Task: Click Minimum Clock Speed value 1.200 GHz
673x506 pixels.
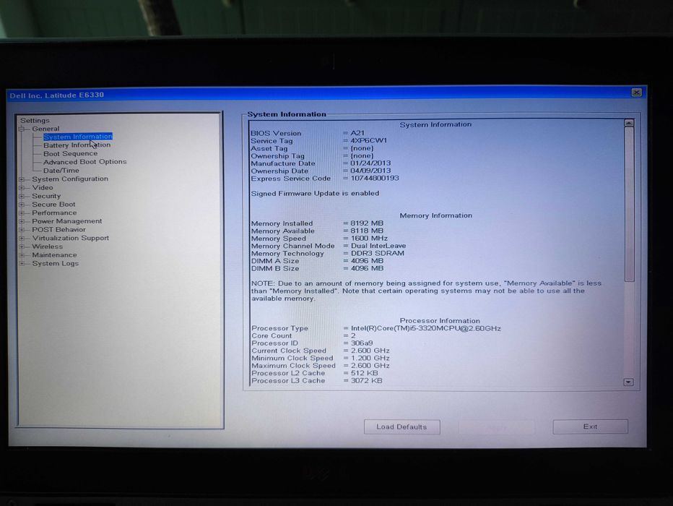Action: [370, 359]
